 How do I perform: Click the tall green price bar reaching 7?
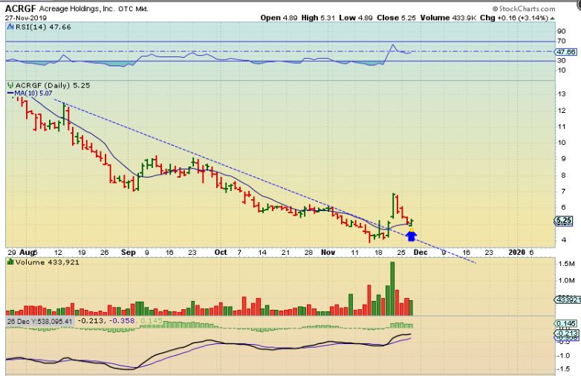tap(393, 206)
